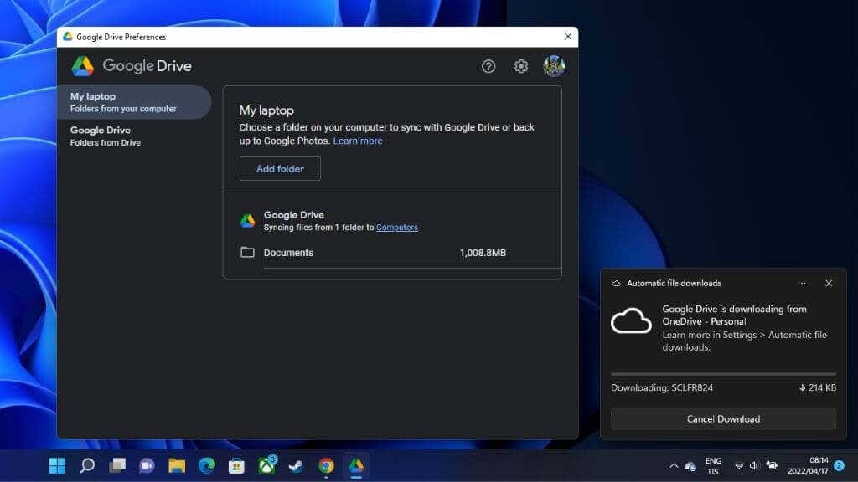
Task: Close the Google Drive Preferences window
Action: click(x=567, y=37)
